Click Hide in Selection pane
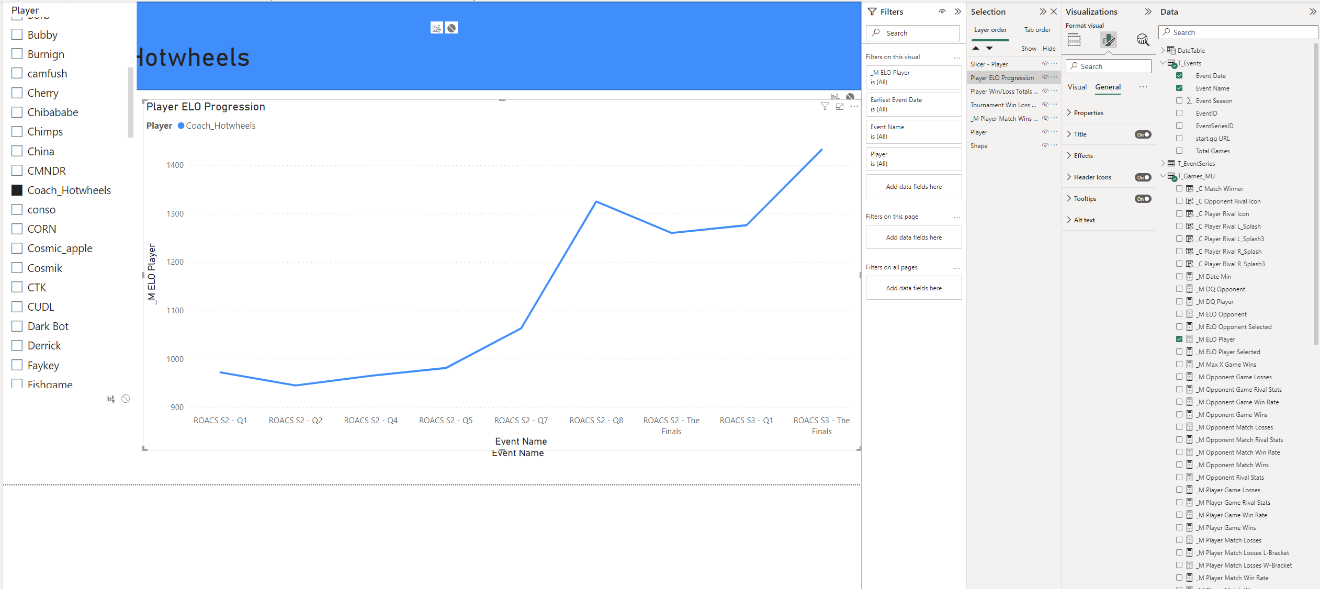 [1049, 48]
